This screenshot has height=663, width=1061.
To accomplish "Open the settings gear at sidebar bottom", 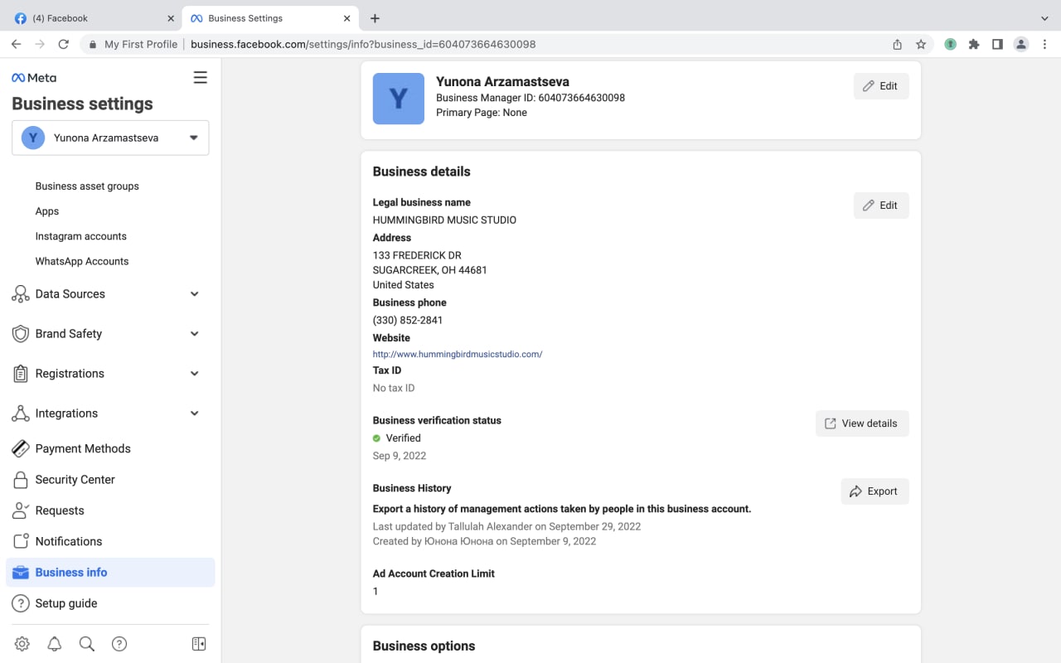I will point(22,644).
